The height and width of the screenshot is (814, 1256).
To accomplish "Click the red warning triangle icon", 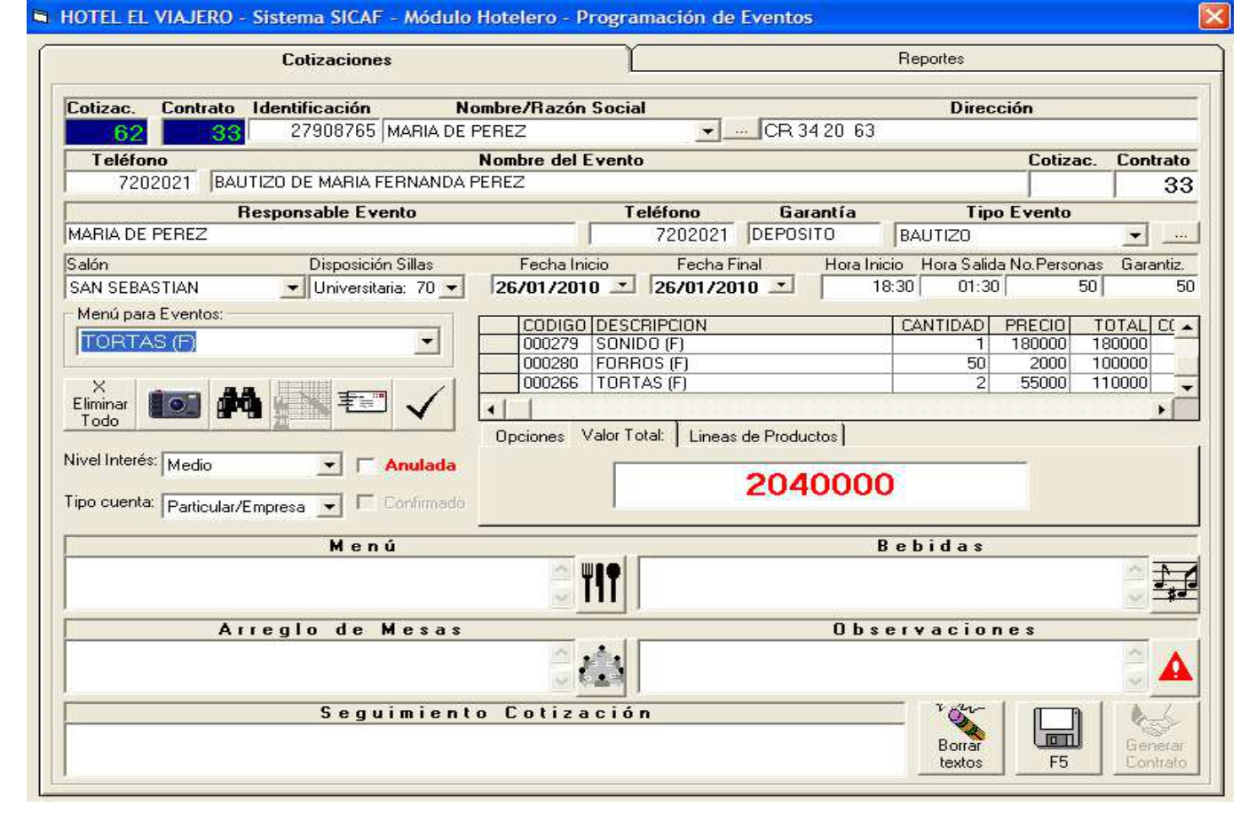I will (1174, 667).
